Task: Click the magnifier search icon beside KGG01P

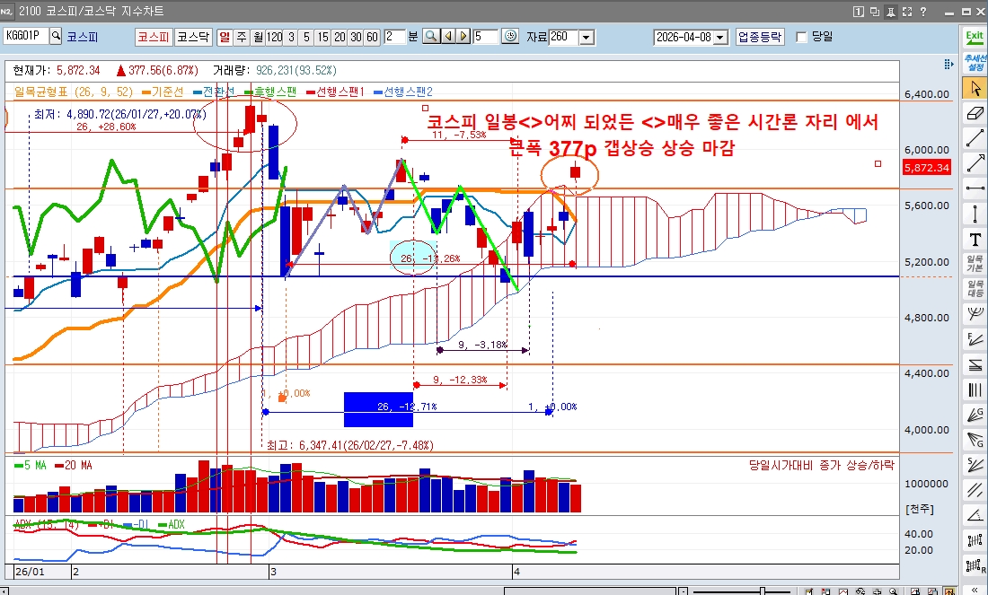Action: click(56, 37)
